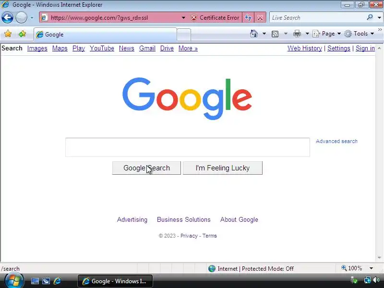Expand the Feeds dropdown arrow
This screenshot has height=288, width=384.
[286, 34]
